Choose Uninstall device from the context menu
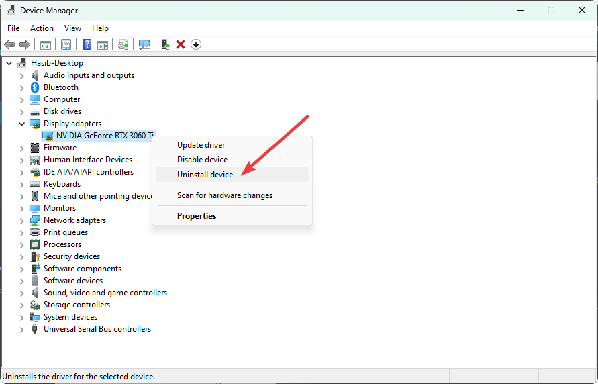 (x=205, y=175)
